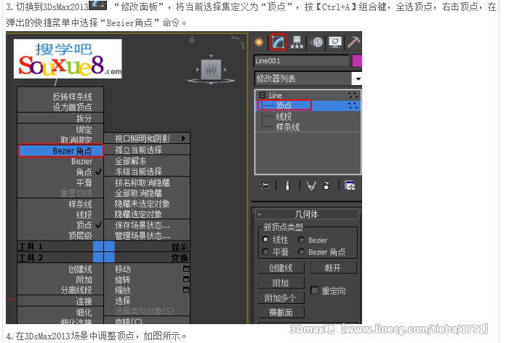The image size is (517, 343).
Task: Toggle Show End Result icon
Action: pos(287,186)
